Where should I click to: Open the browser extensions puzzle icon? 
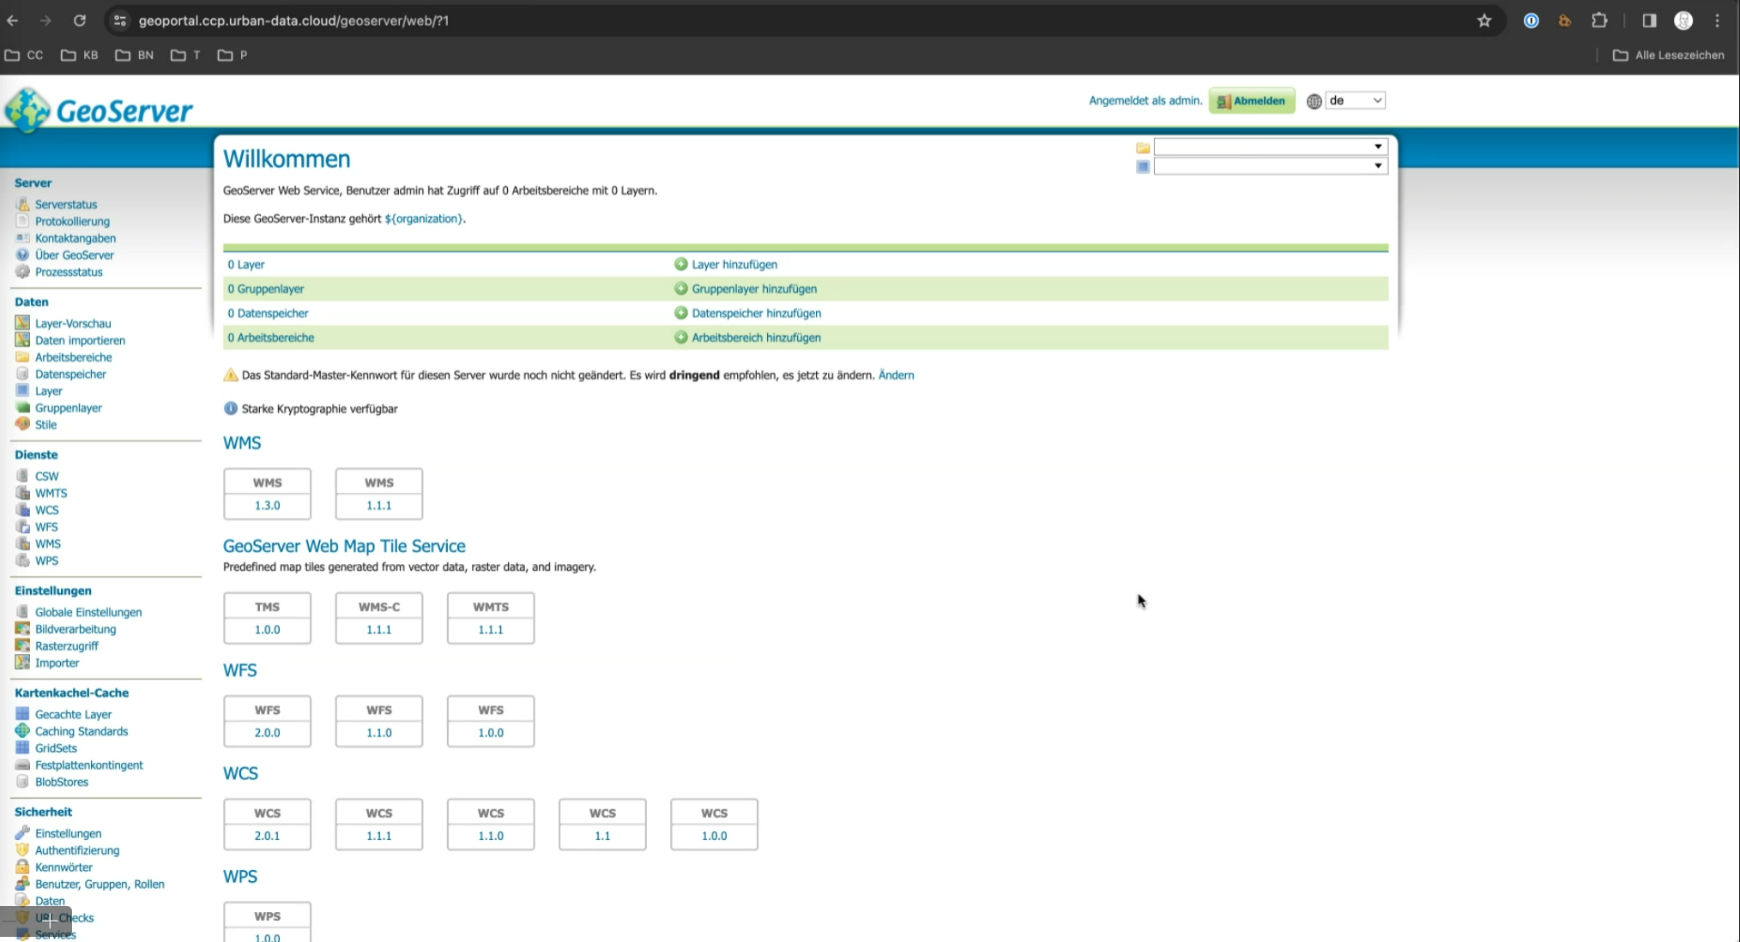[x=1599, y=21]
